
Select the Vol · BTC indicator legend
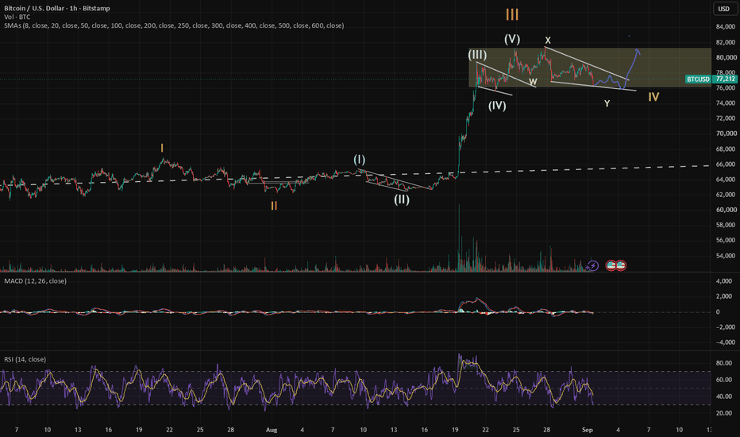(x=17, y=17)
